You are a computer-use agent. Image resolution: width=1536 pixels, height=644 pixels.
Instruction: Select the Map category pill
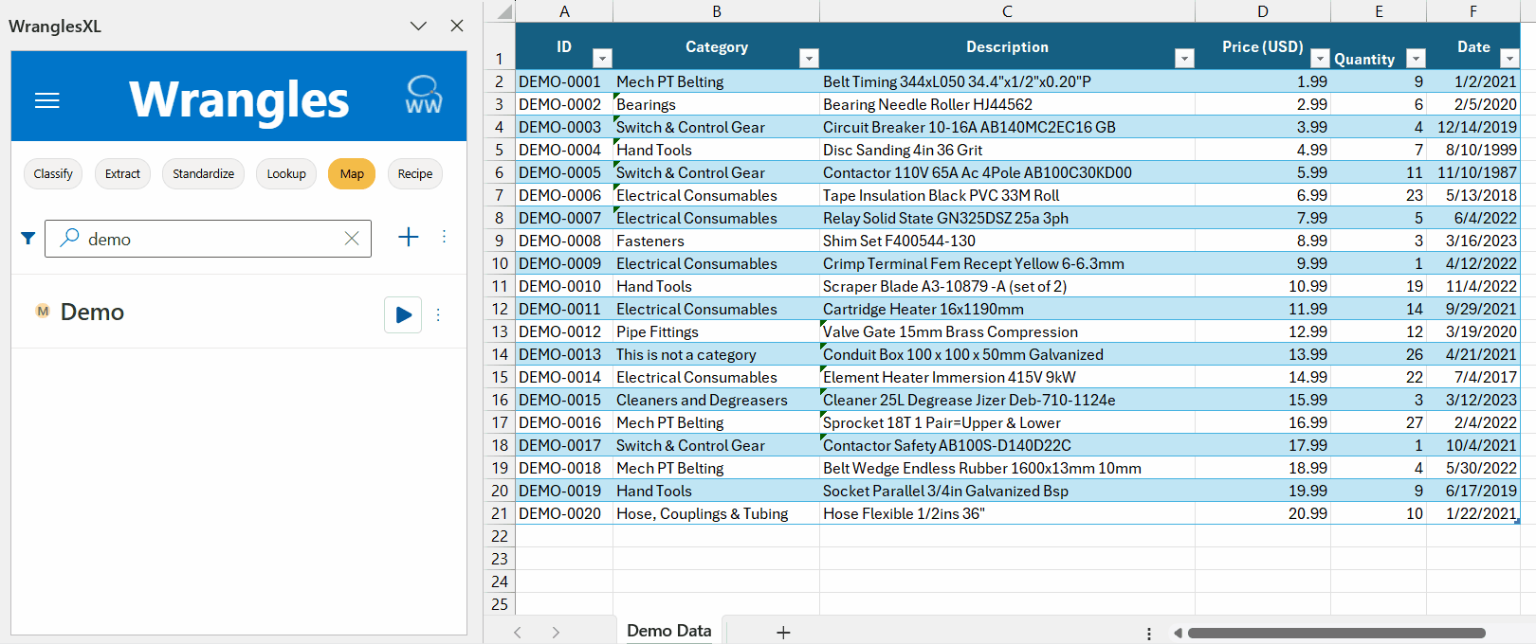352,174
